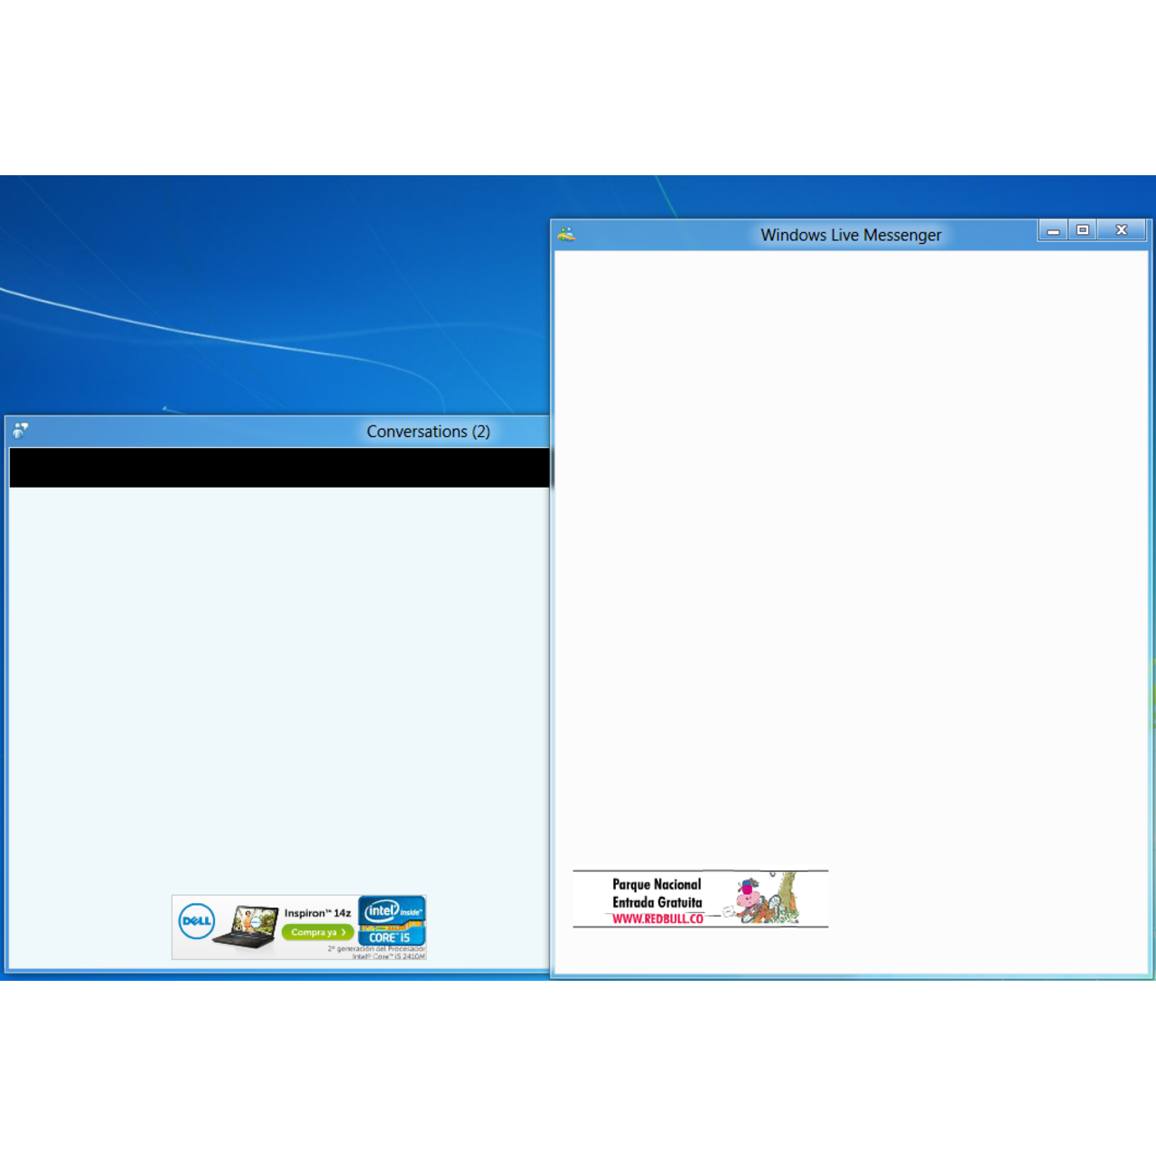Image resolution: width=1156 pixels, height=1156 pixels.
Task: Click the Parque Nacional heading in the ad
Action: click(657, 883)
